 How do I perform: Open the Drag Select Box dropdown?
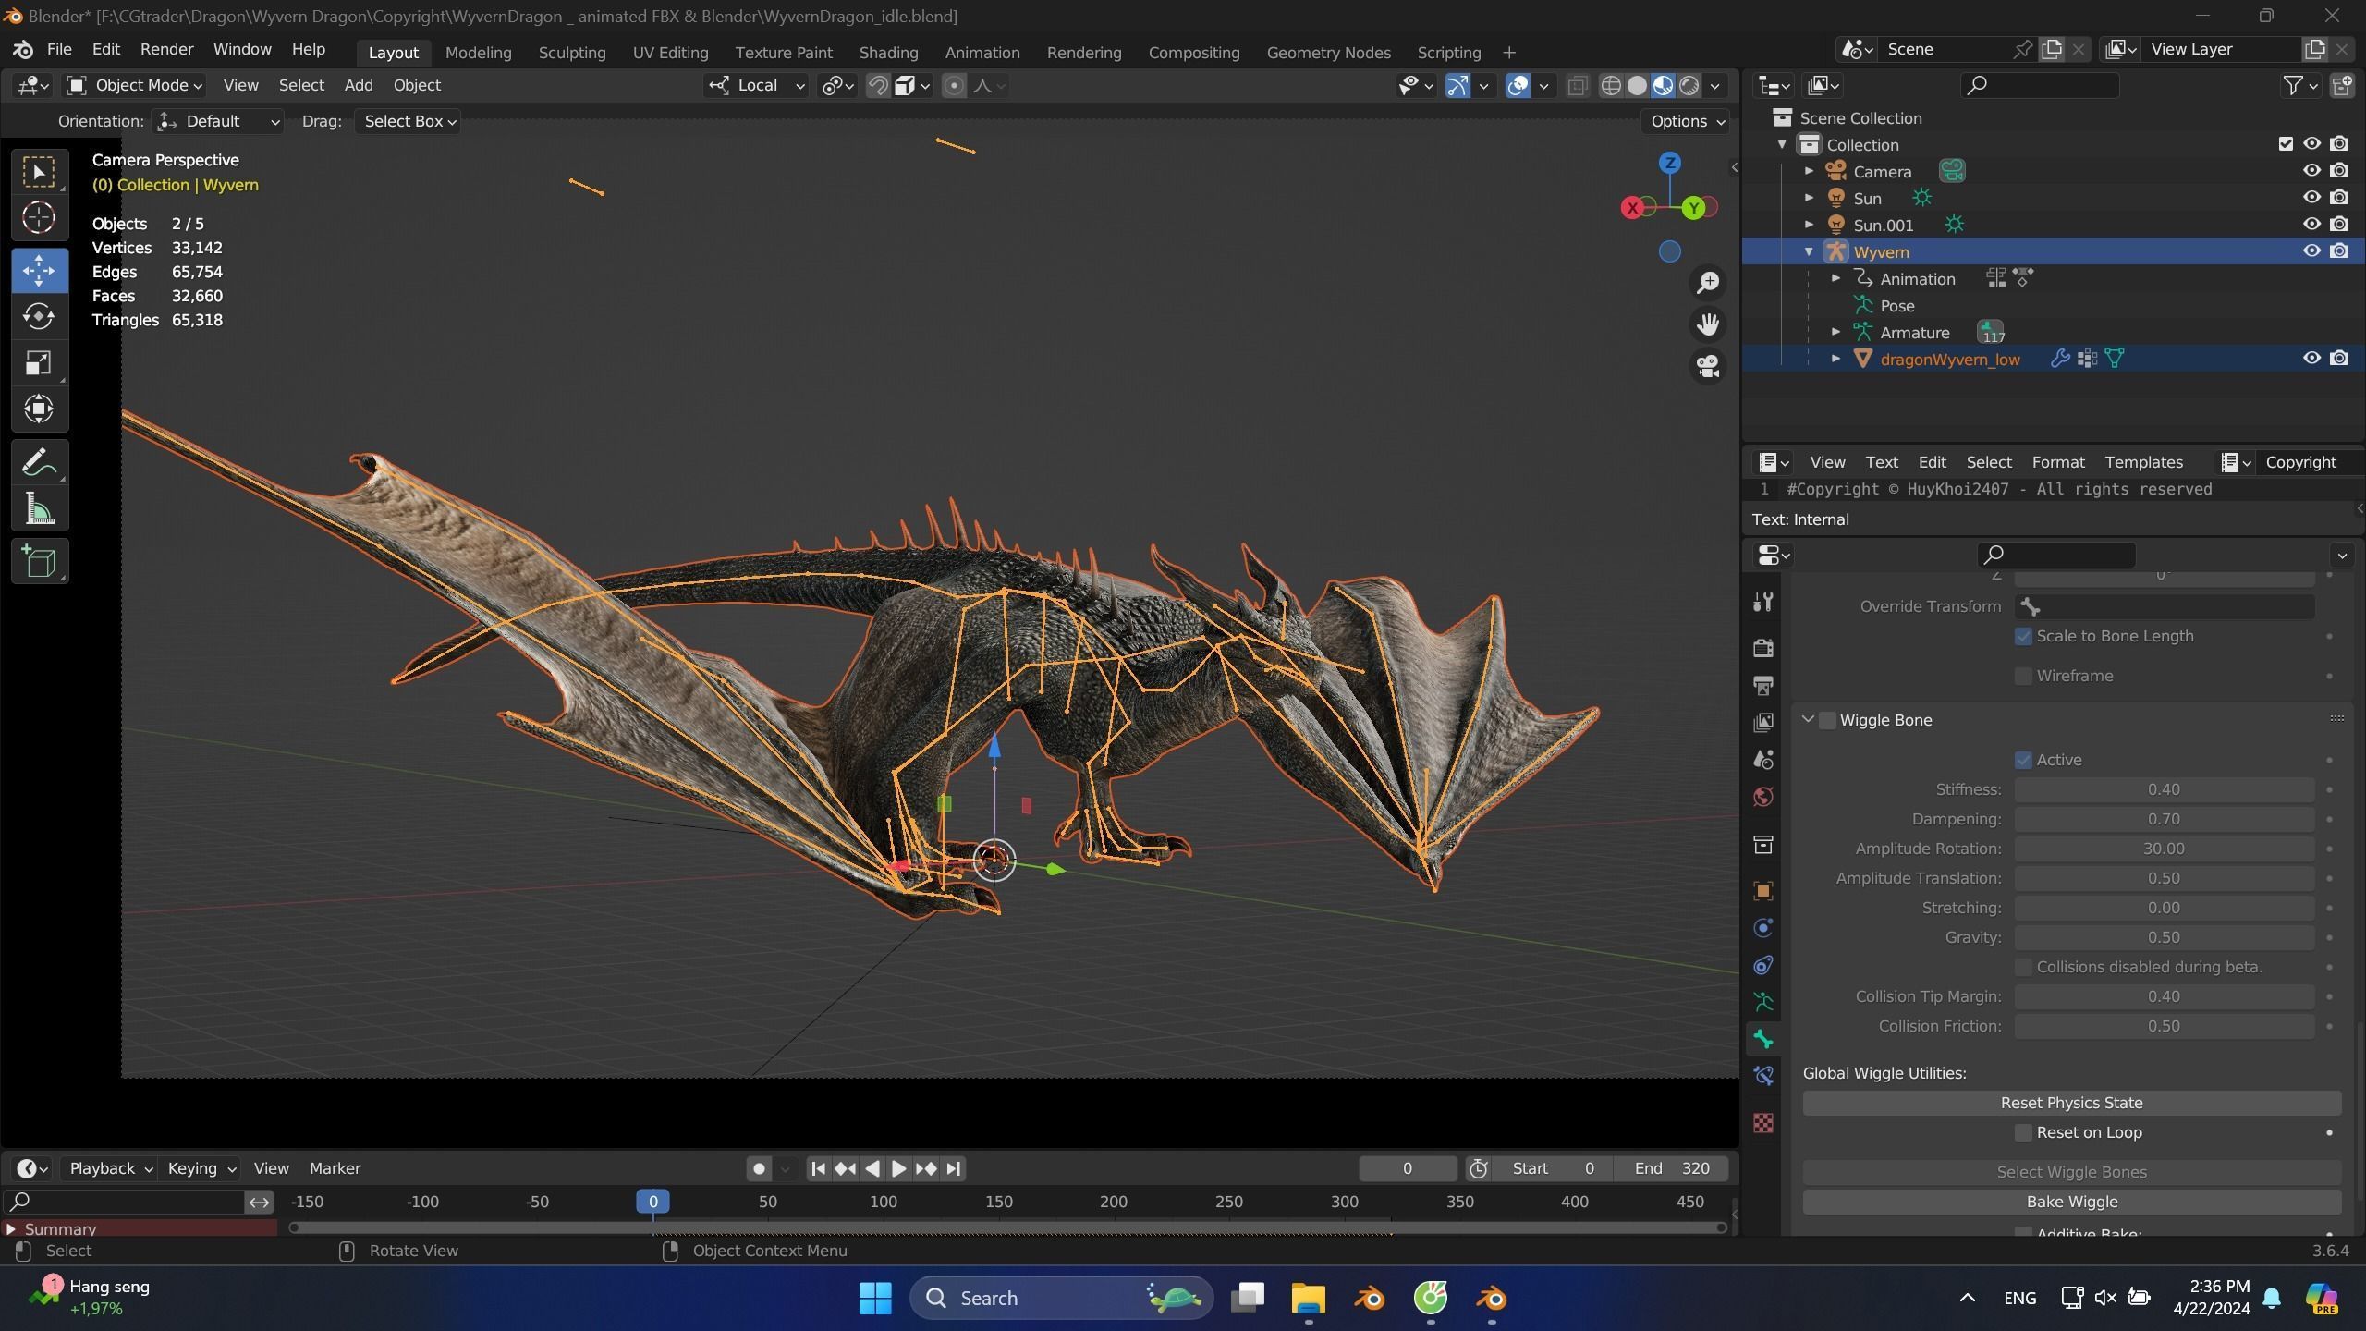(x=408, y=122)
